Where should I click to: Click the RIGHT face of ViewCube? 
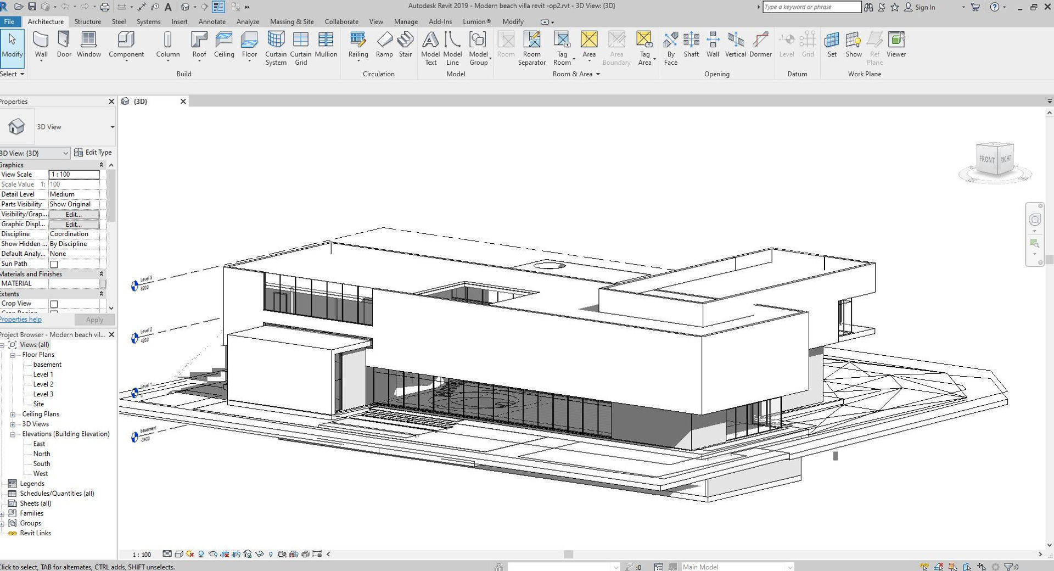1005,159
